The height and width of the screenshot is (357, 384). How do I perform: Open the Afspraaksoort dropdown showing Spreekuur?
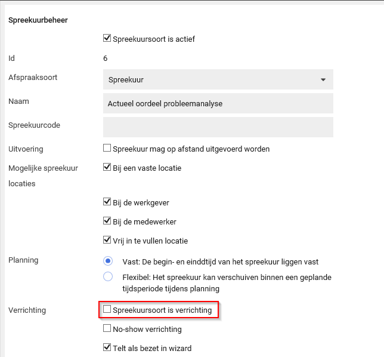(218, 79)
